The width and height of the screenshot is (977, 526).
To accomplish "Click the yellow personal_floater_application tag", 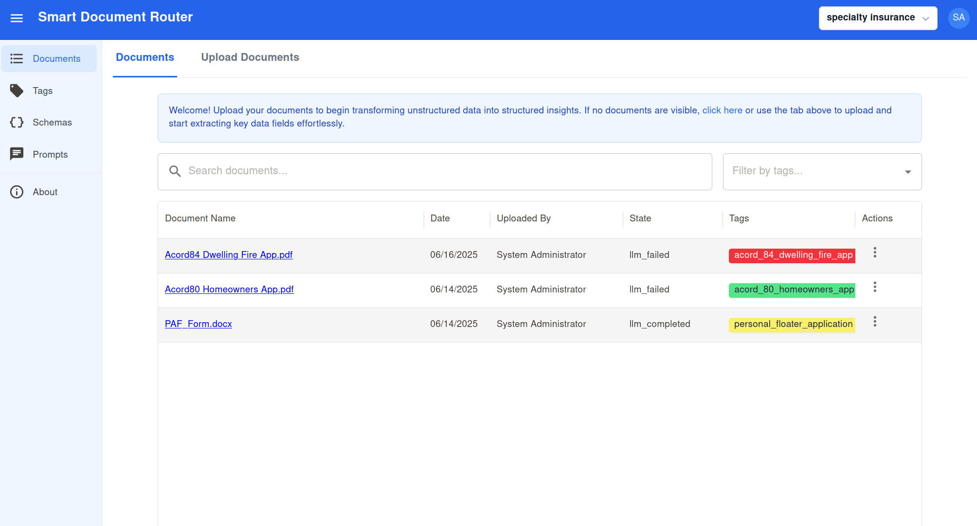I will point(792,325).
